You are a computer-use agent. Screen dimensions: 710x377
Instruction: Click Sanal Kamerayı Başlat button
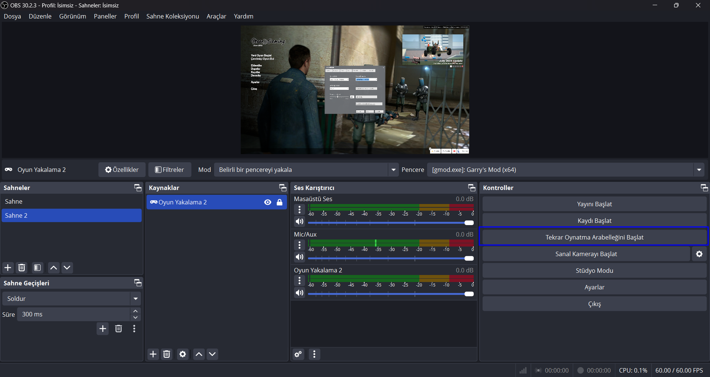pos(586,254)
